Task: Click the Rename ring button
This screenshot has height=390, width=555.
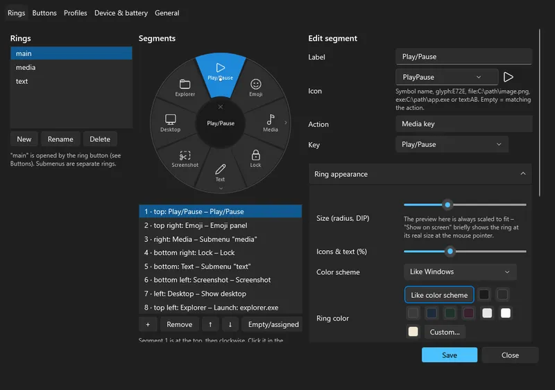Action: (x=60, y=139)
